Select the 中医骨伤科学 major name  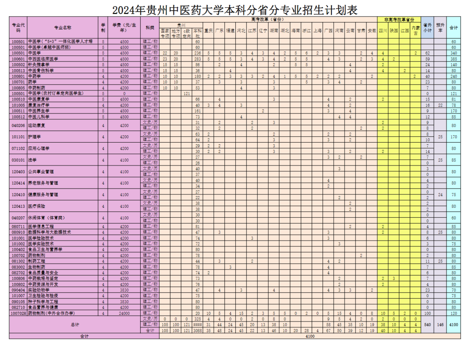tap(41, 70)
